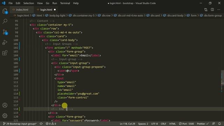Viewport: 224px width, 126px height.
Task: Expand the div.card breadcrumb
Action: click(155, 15)
